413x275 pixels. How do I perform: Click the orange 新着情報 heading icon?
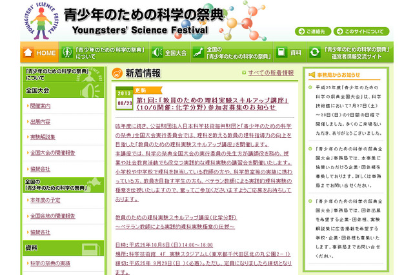pyautogui.click(x=117, y=73)
